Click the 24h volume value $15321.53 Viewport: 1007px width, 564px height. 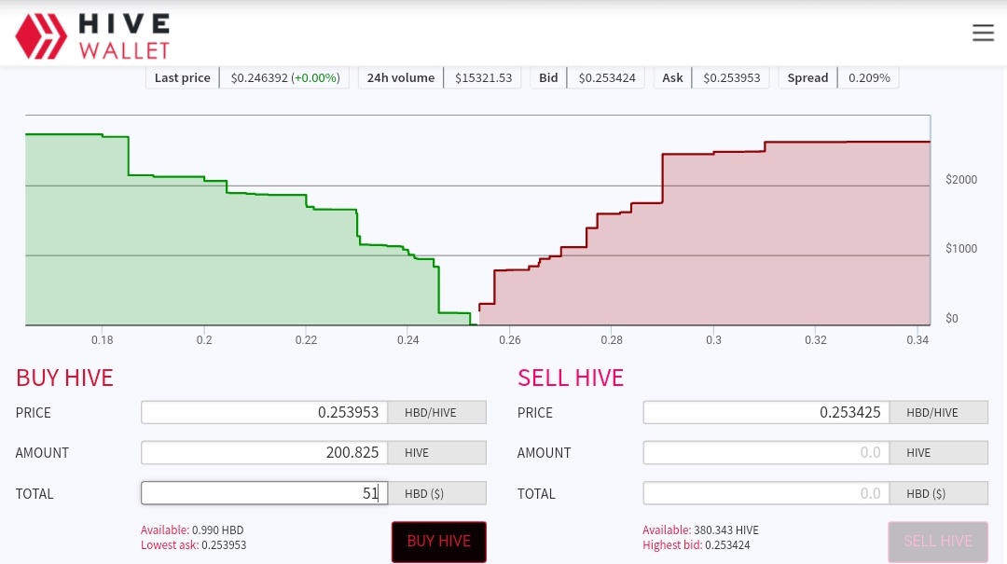(484, 77)
